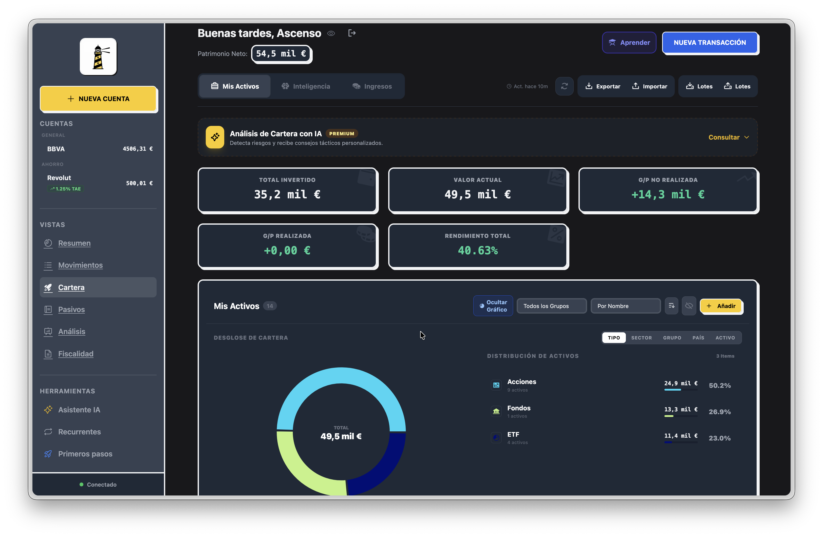Click the ETF pie icon in distribution list
The height and width of the screenshot is (537, 823).
pos(496,438)
